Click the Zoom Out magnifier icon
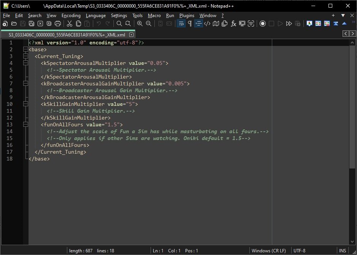This screenshot has height=255, width=357. pyautogui.click(x=148, y=24)
